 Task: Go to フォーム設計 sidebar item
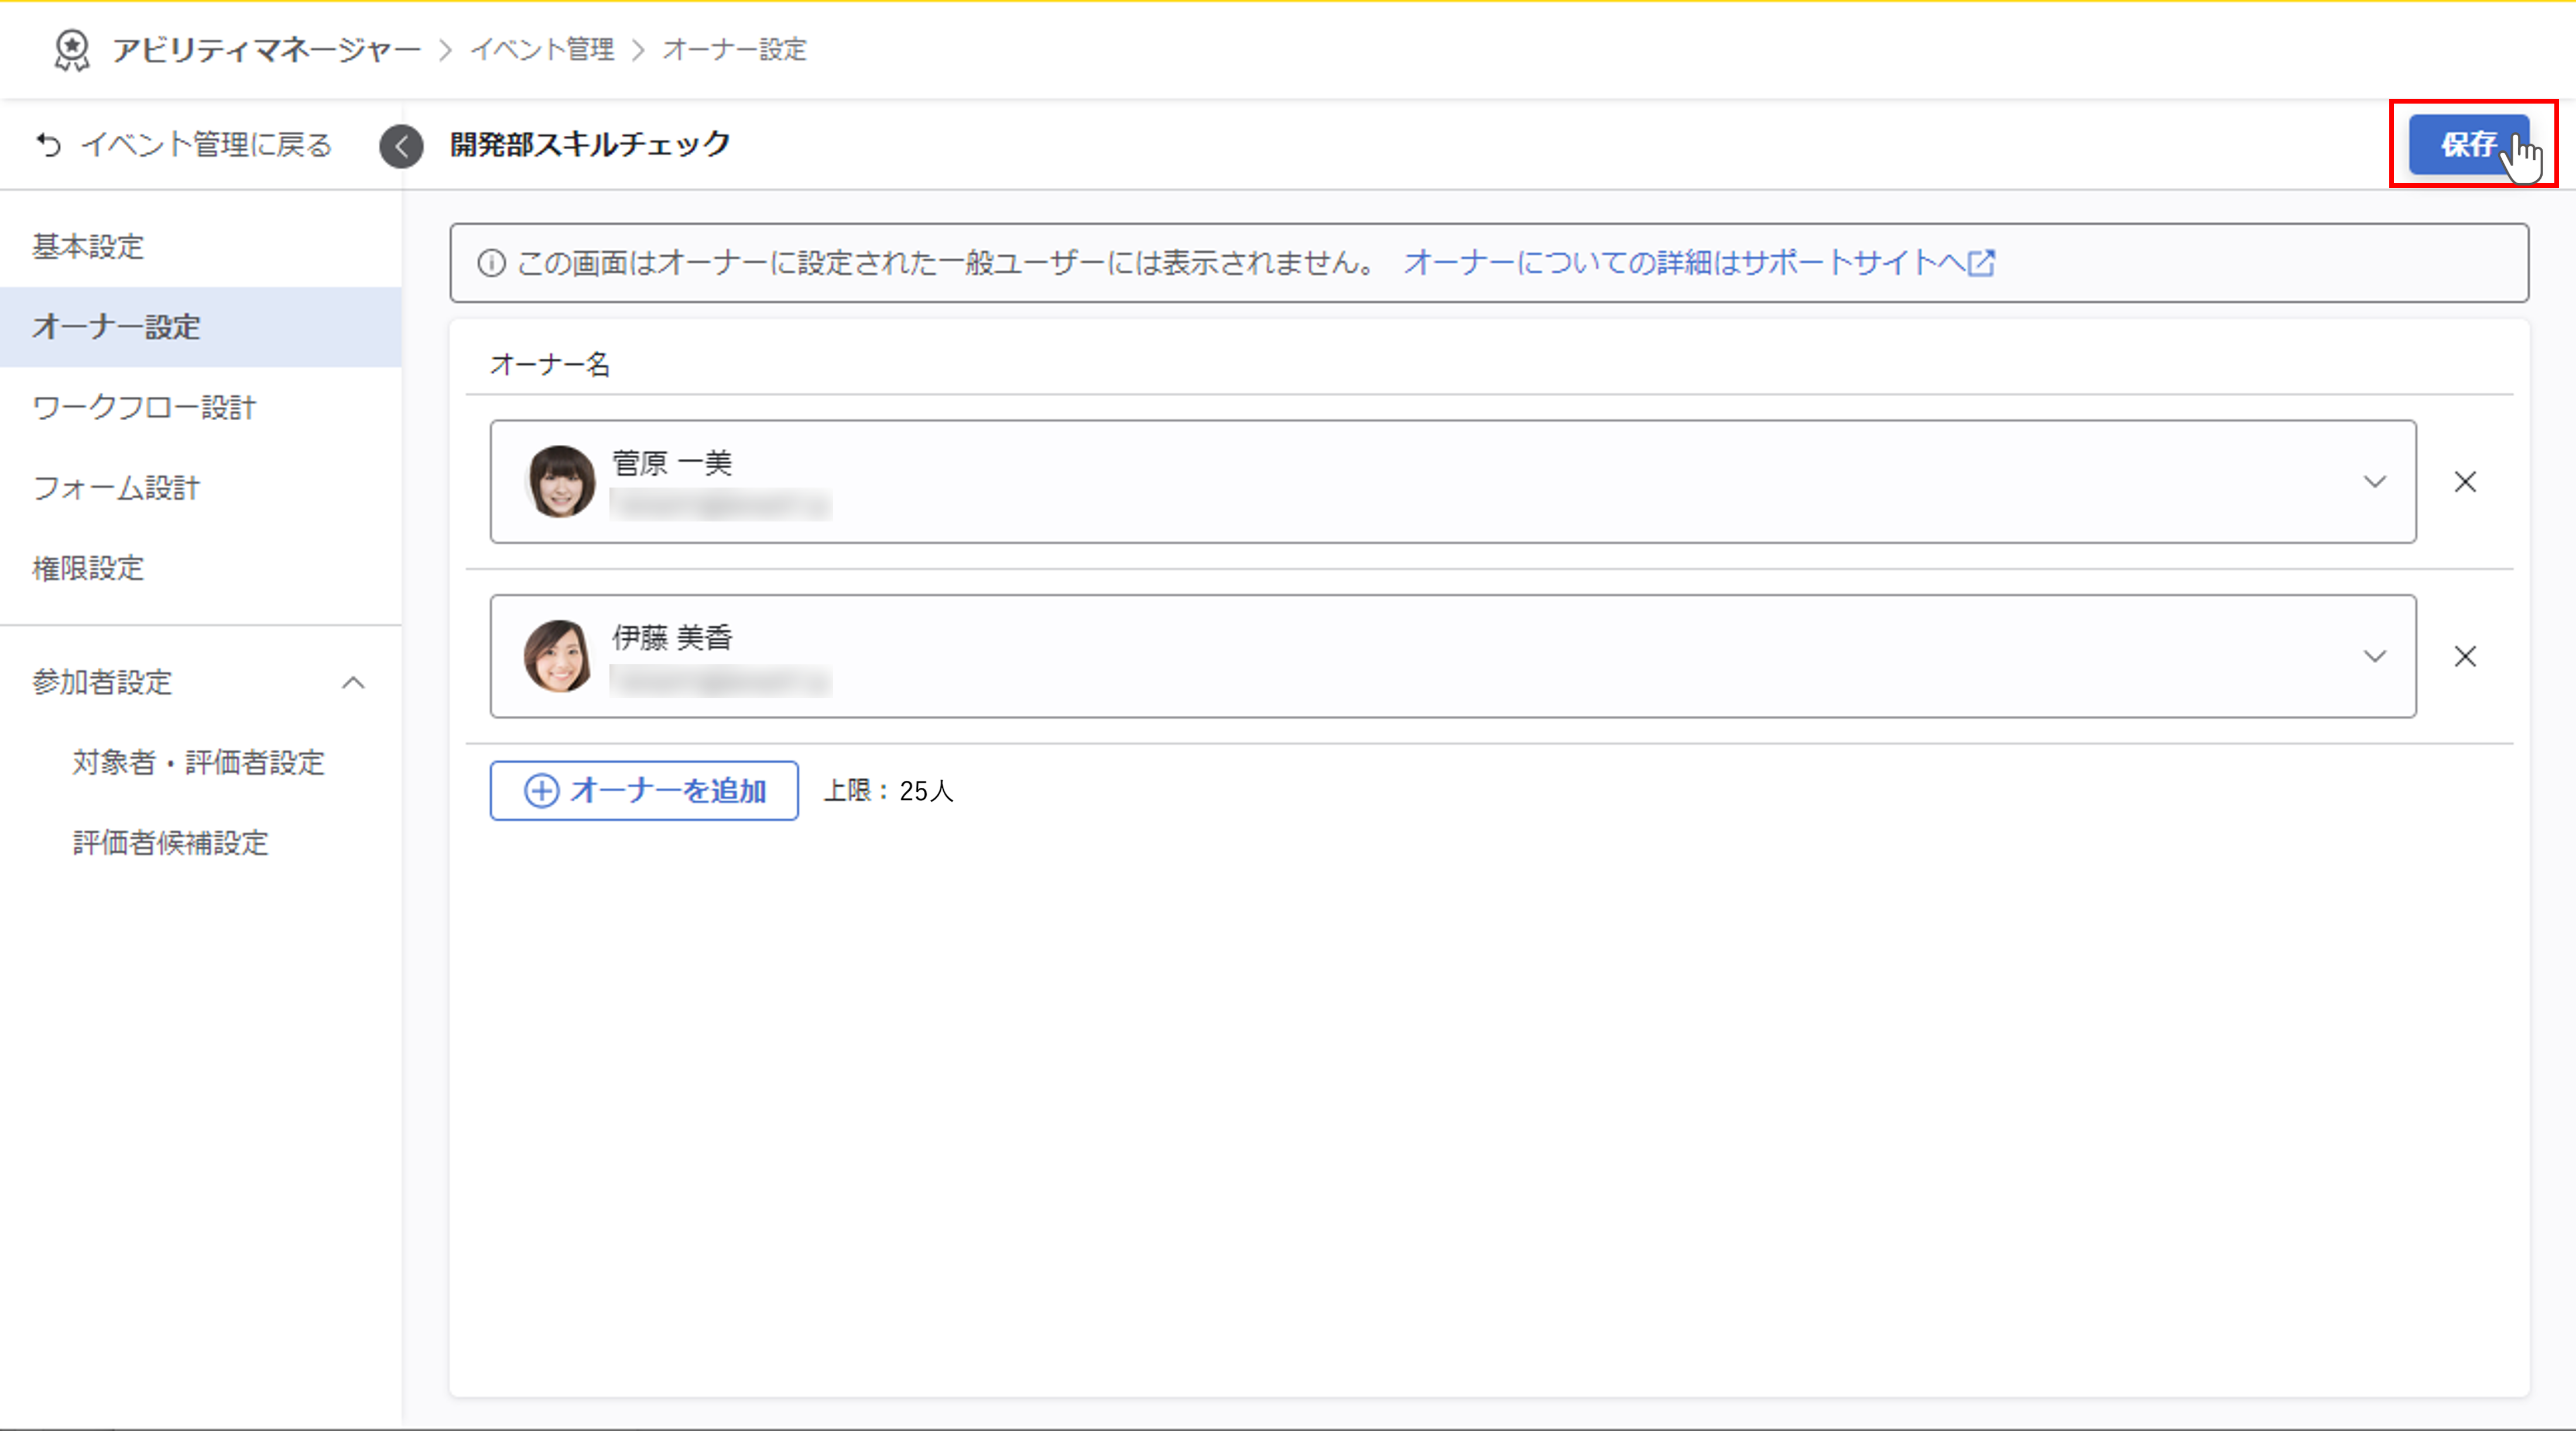point(117,488)
